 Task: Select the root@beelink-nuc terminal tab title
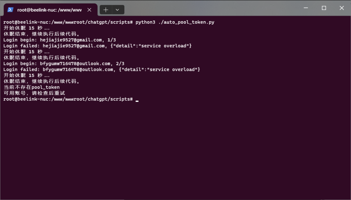point(49,10)
